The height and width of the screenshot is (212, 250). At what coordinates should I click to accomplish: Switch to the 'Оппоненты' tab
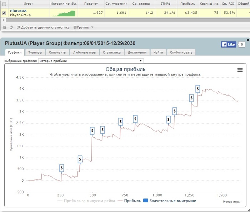pyautogui.click(x=57, y=52)
